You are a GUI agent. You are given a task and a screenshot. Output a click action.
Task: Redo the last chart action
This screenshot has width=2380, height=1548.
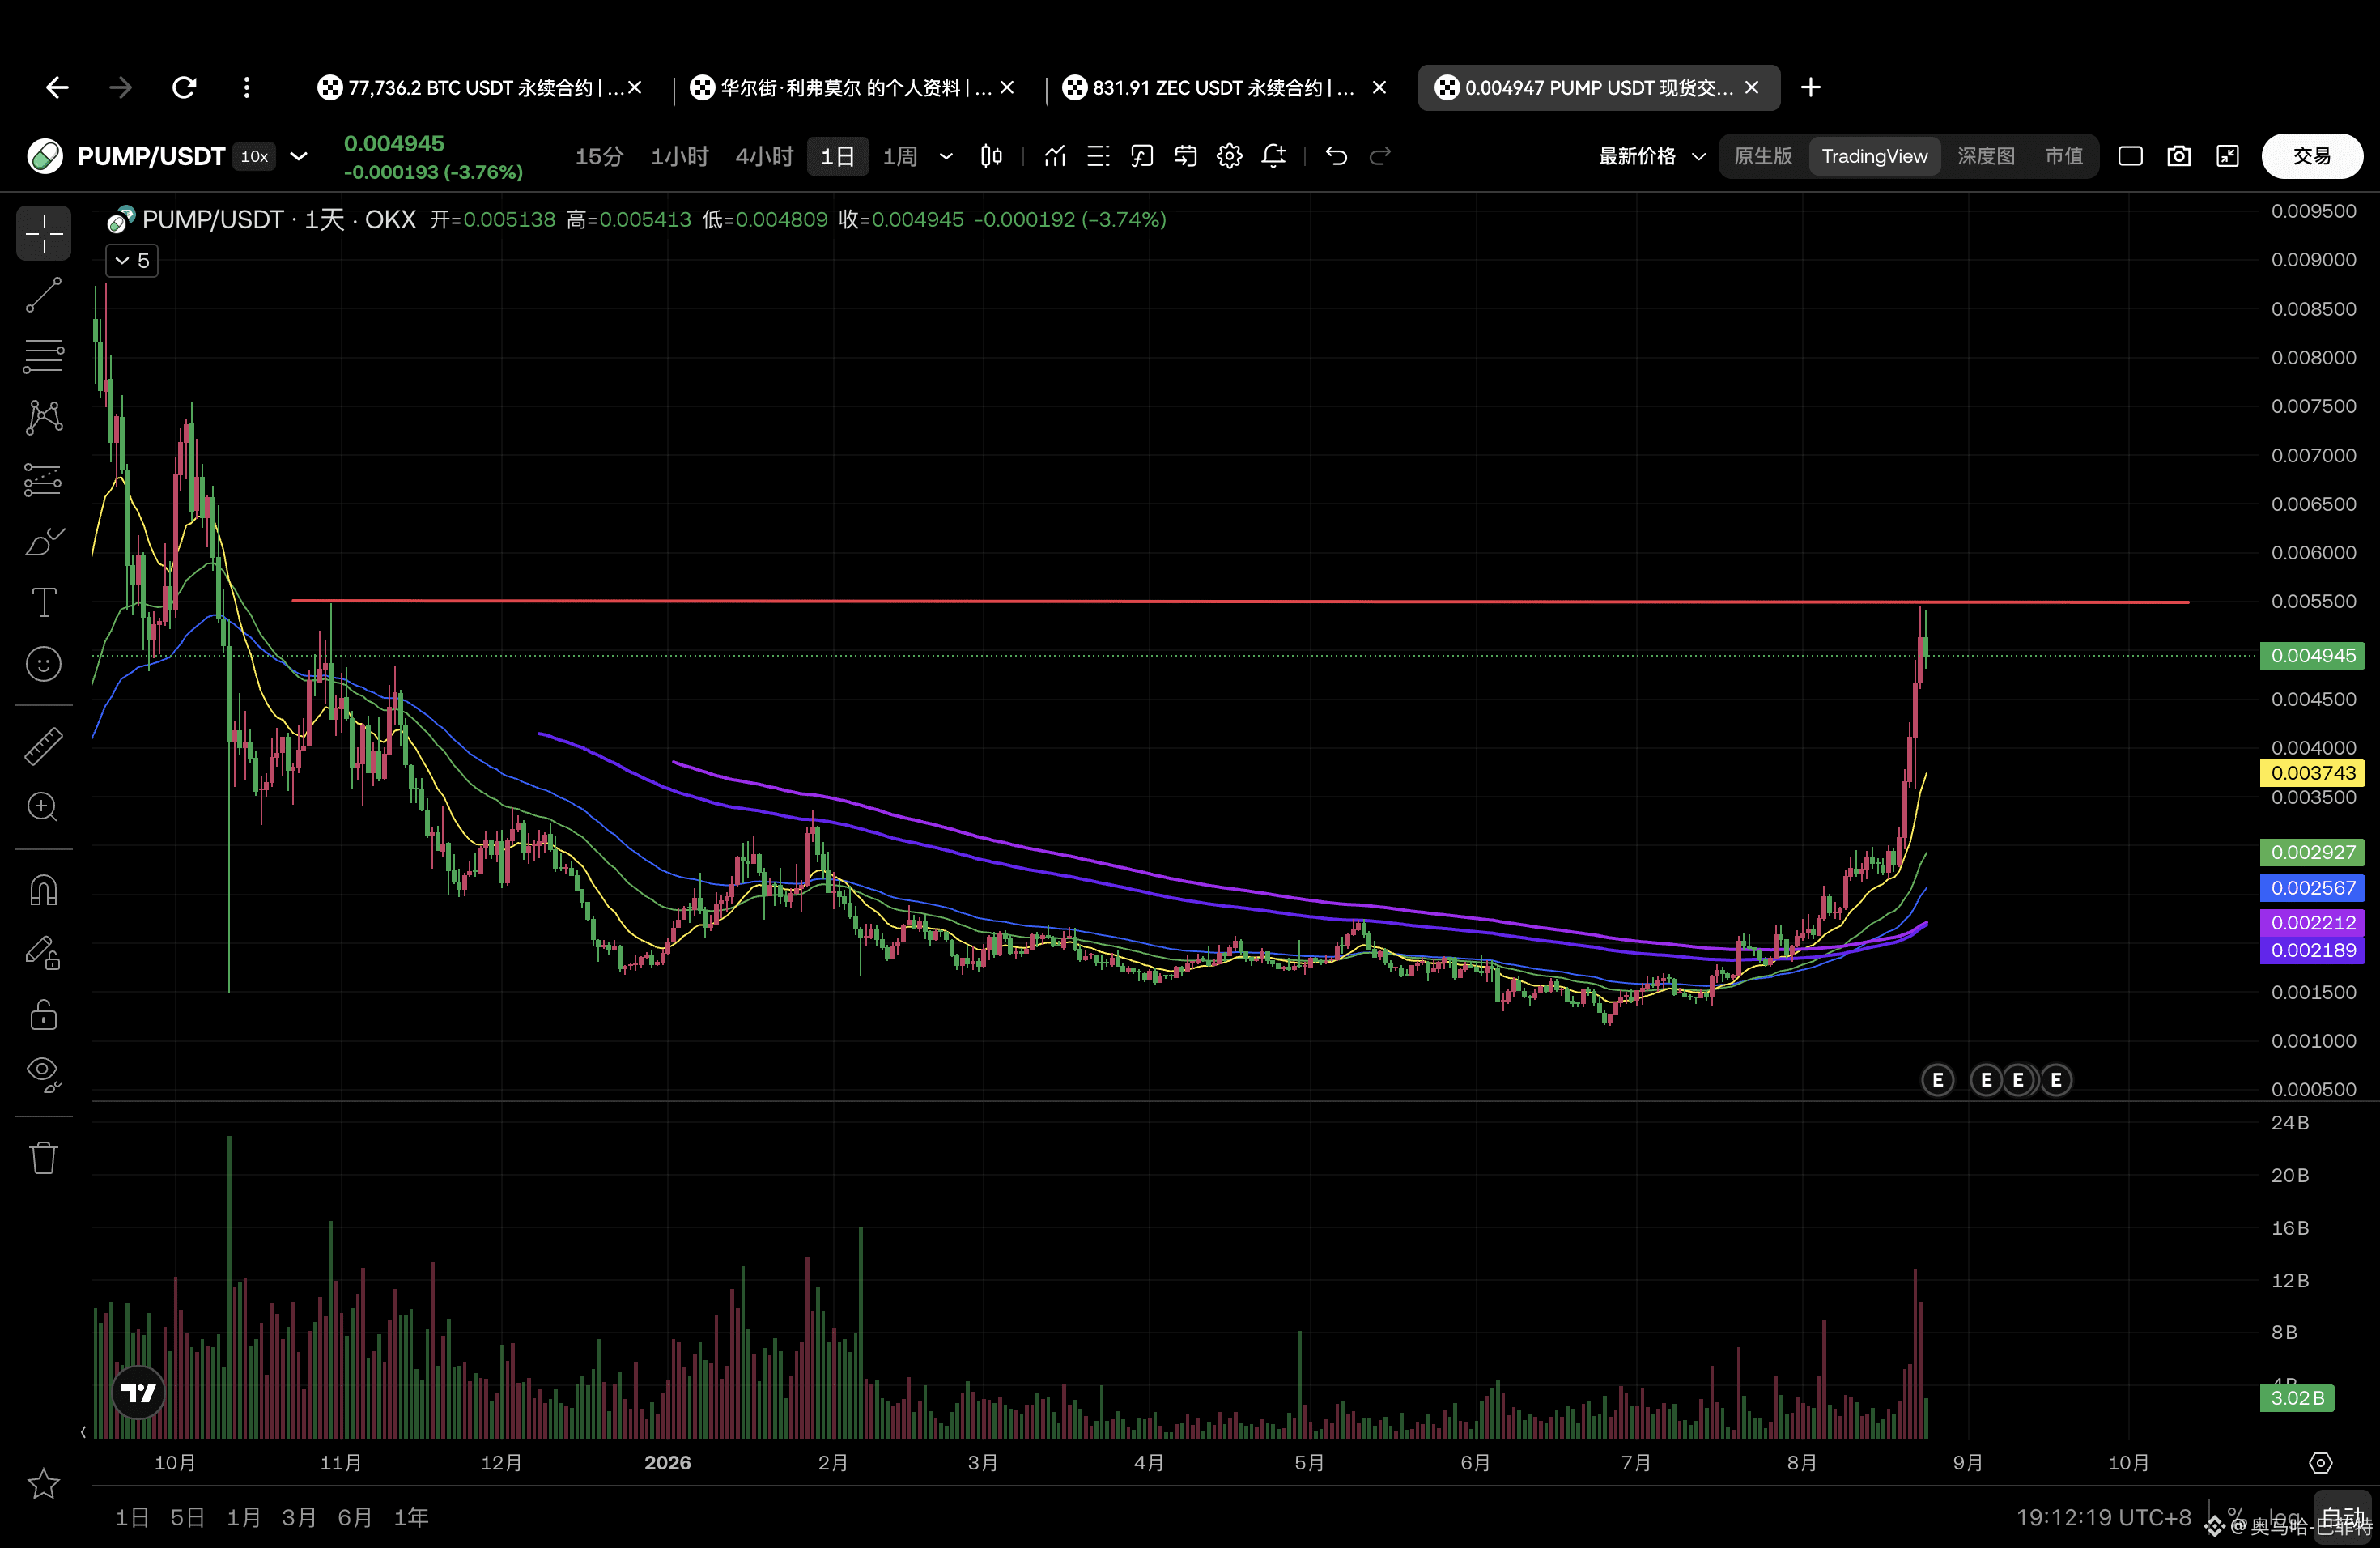(1380, 156)
